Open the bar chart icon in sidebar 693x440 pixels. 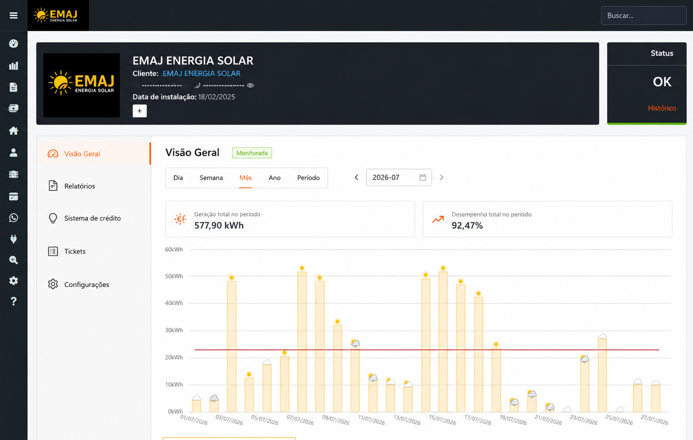point(14,66)
